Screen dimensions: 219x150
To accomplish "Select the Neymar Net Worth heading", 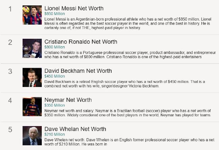I will (x=68, y=100).
